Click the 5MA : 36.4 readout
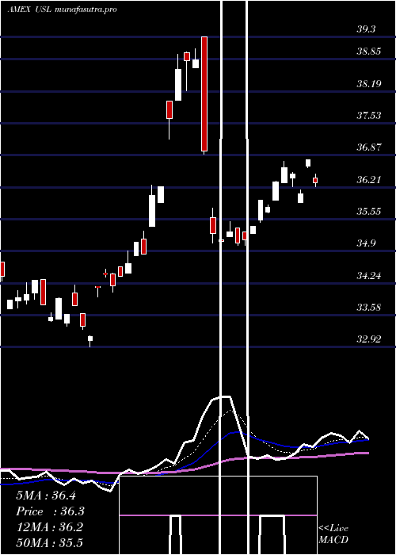396x555 pixels. point(46,496)
